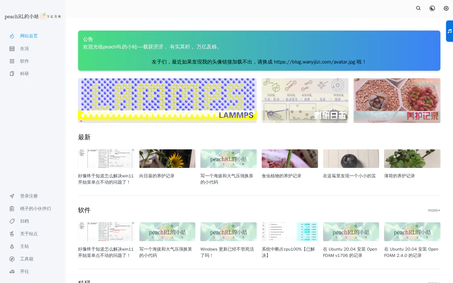Click the tag icon beside 归档
Viewport: 453px width, 283px height.
click(12, 221)
